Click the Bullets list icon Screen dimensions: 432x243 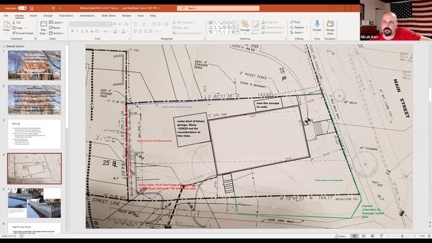point(135,24)
